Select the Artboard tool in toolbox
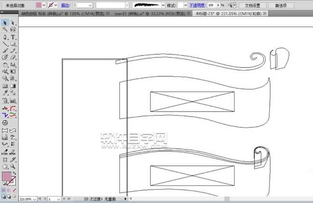The image size is (313, 203). (x=5, y=160)
